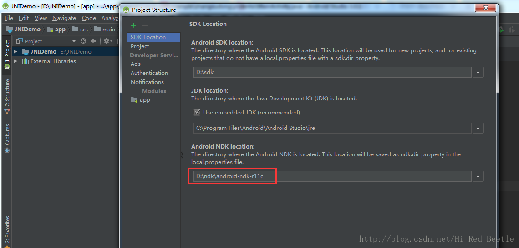Toggle Use embedded JDK checkbox
This screenshot has height=248, width=519.
click(x=197, y=112)
